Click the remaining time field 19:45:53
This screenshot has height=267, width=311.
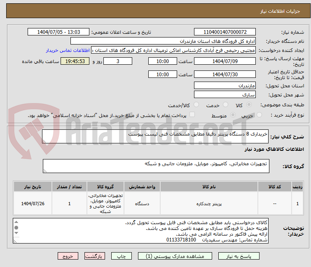(x=75, y=61)
